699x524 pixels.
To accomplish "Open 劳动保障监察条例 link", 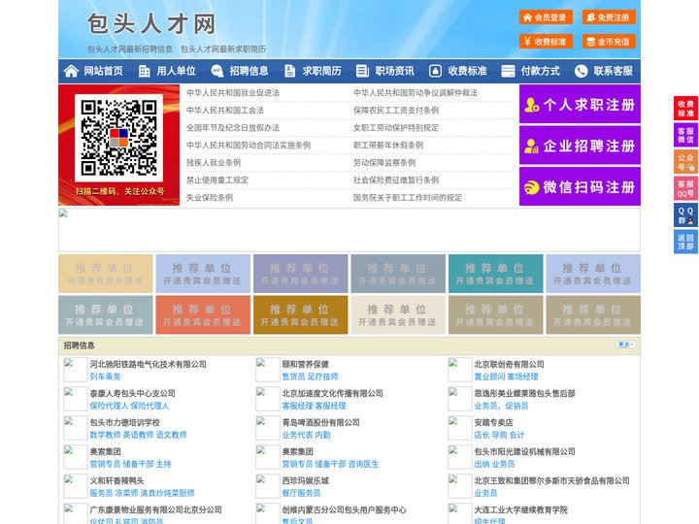I will (x=384, y=163).
